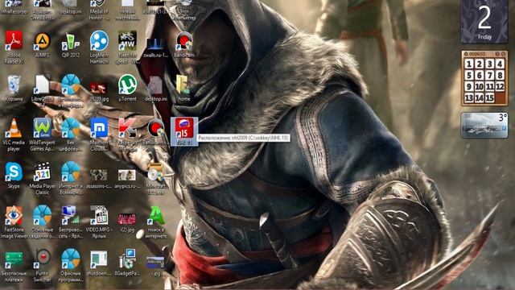
Task: Click the small blue icon in the weather gadget
Action: tap(505, 129)
